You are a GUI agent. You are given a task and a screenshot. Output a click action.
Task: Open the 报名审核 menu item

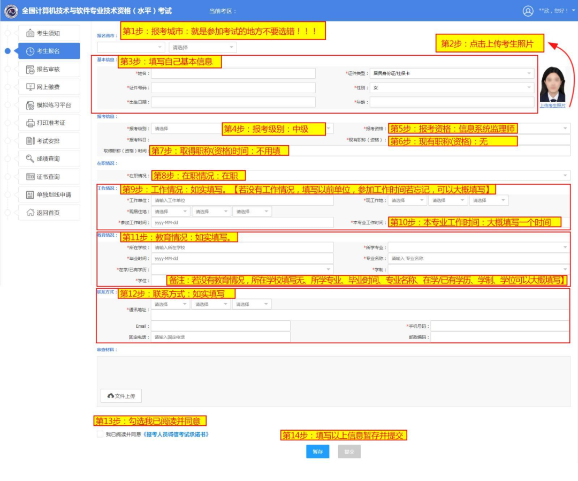click(x=49, y=69)
